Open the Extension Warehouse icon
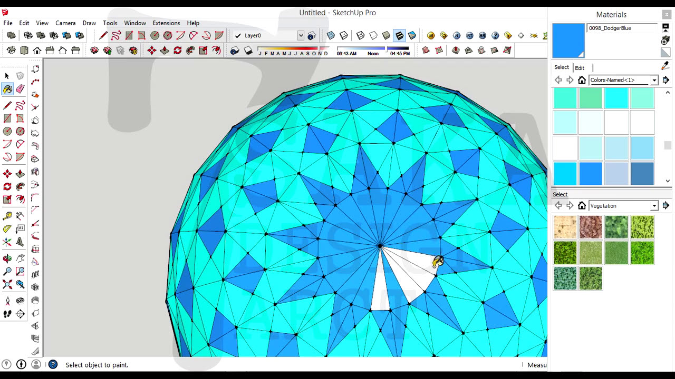 pyautogui.click(x=133, y=50)
